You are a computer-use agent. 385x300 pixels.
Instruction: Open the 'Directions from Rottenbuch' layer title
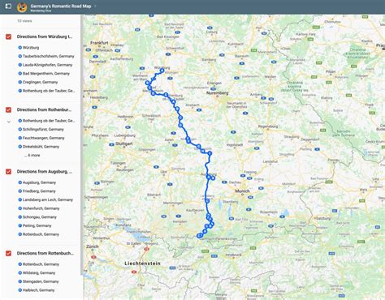point(45,254)
